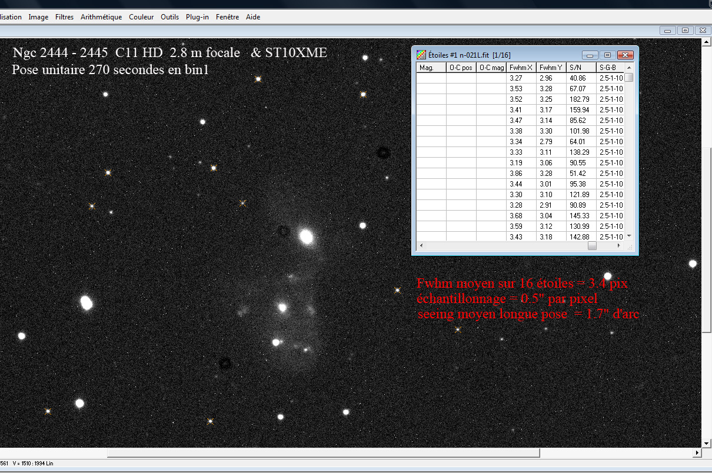Click the O-C pos column header

[461, 68]
